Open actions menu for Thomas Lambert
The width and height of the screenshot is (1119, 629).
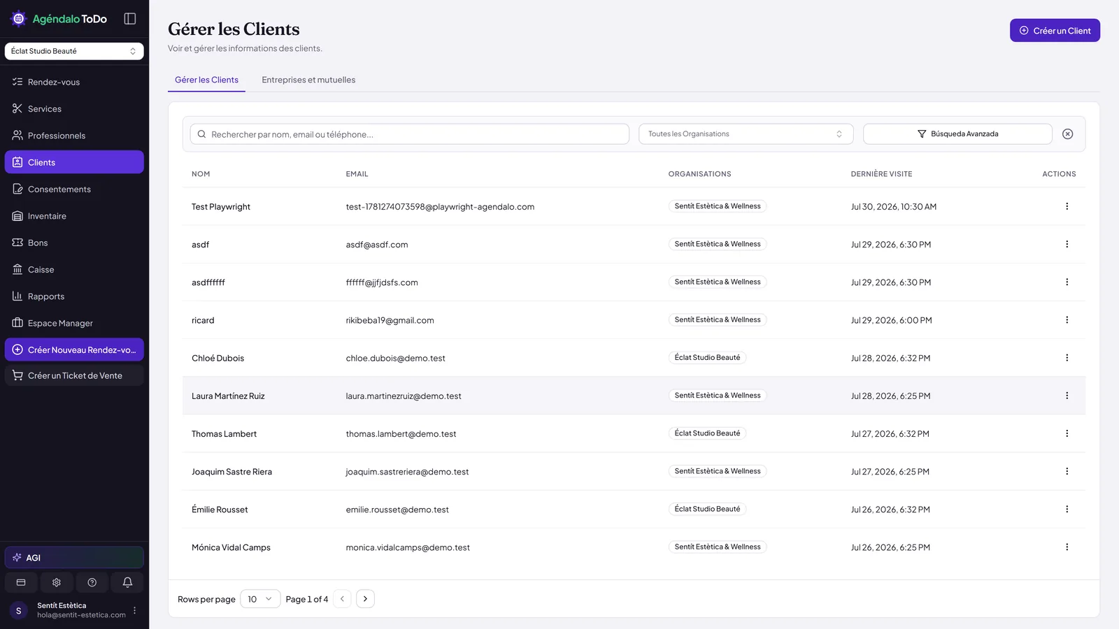pyautogui.click(x=1067, y=433)
